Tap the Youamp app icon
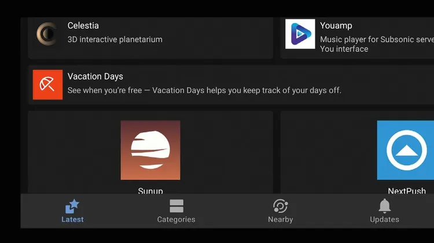Screen dimensions: 434x243 pos(300,34)
